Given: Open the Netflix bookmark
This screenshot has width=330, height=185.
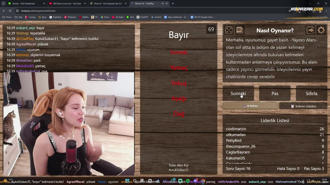Looking at the screenshot, I should (x=84, y=17).
